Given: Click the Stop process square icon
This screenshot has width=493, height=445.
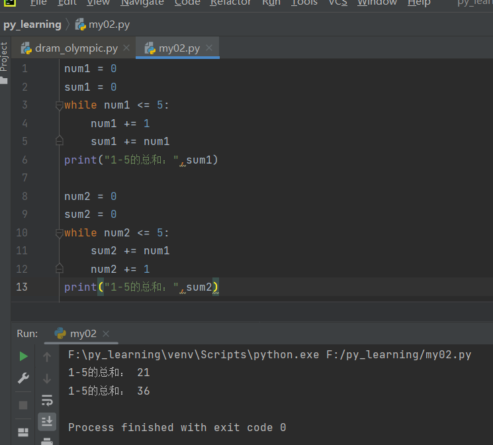Looking at the screenshot, I should (23, 405).
